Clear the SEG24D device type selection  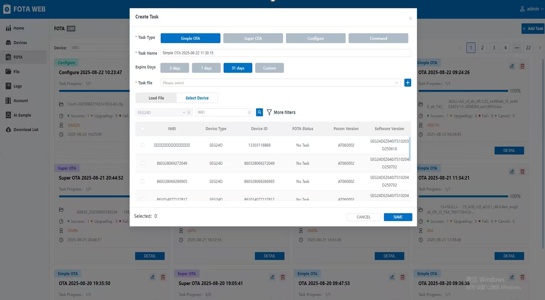pyautogui.click(x=189, y=112)
